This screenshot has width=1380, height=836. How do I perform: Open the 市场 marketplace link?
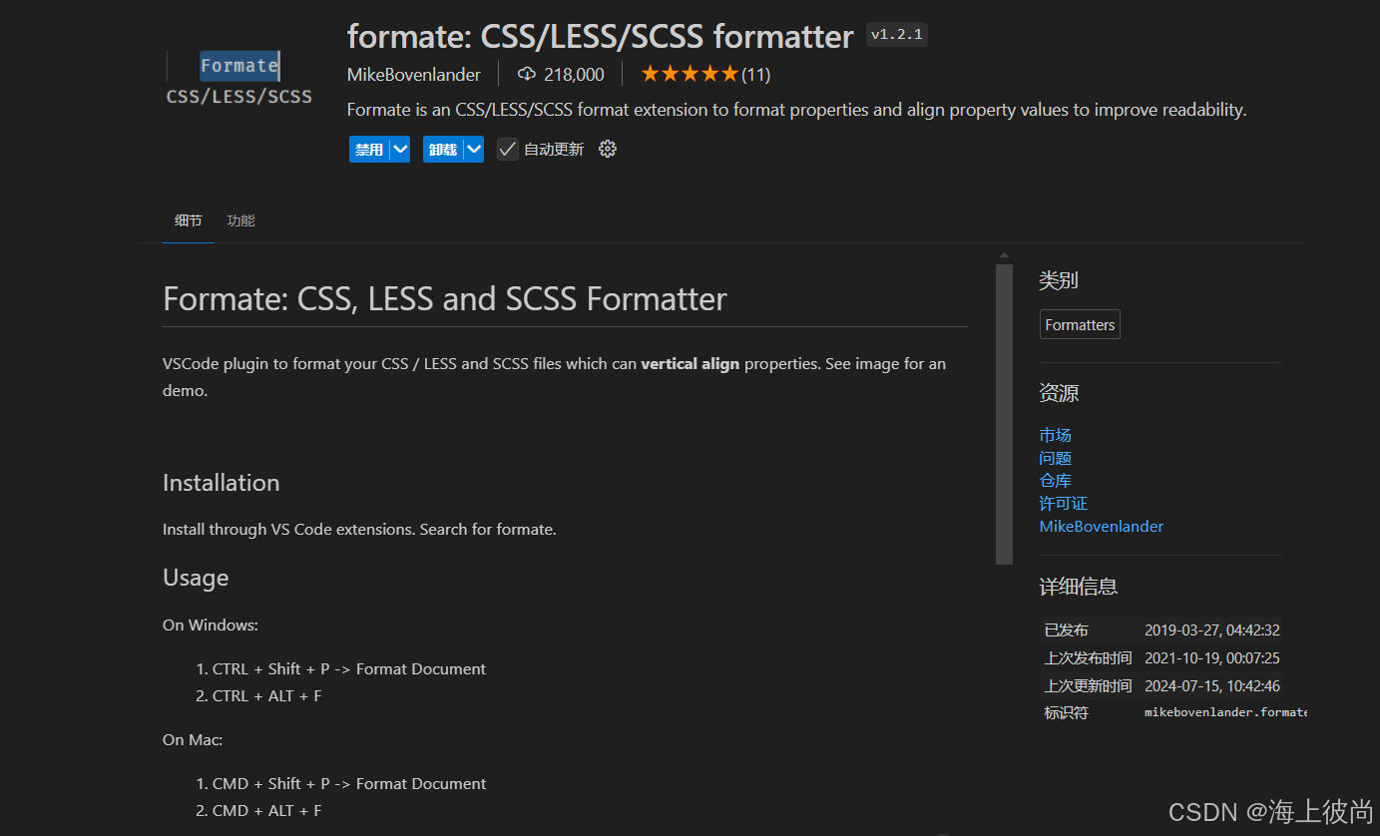pyautogui.click(x=1055, y=435)
